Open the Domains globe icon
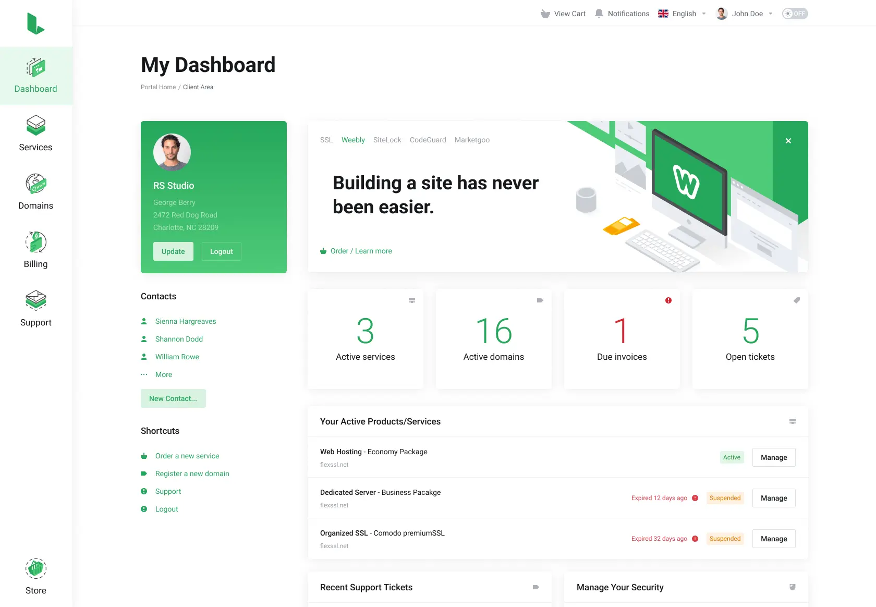Viewport: 876px width, 607px height. click(36, 184)
